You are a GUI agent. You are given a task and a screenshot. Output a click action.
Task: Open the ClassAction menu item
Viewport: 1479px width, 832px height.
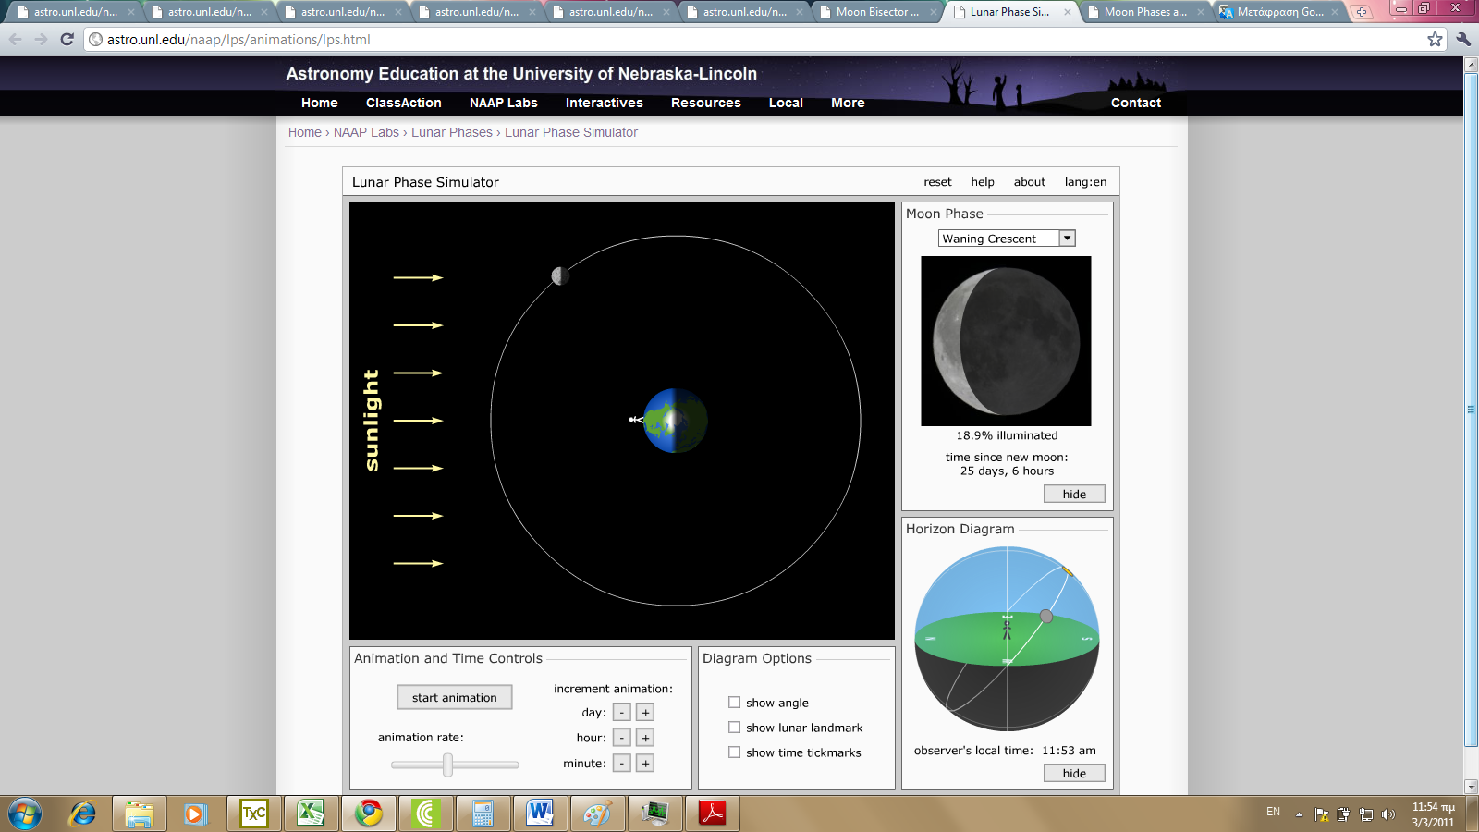404,103
